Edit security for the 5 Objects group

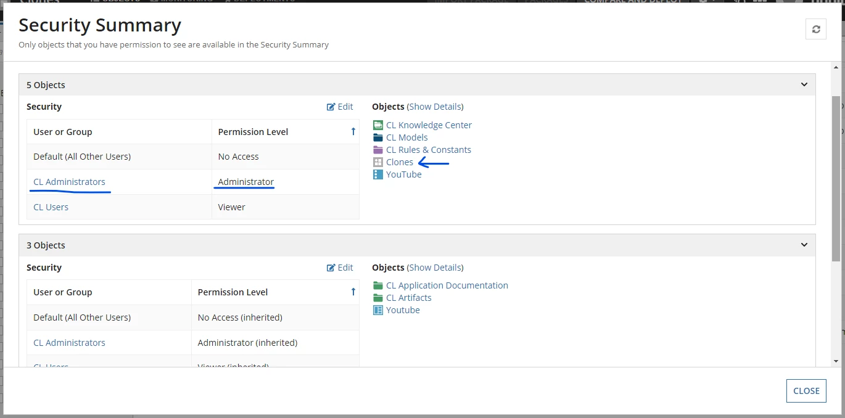point(340,107)
